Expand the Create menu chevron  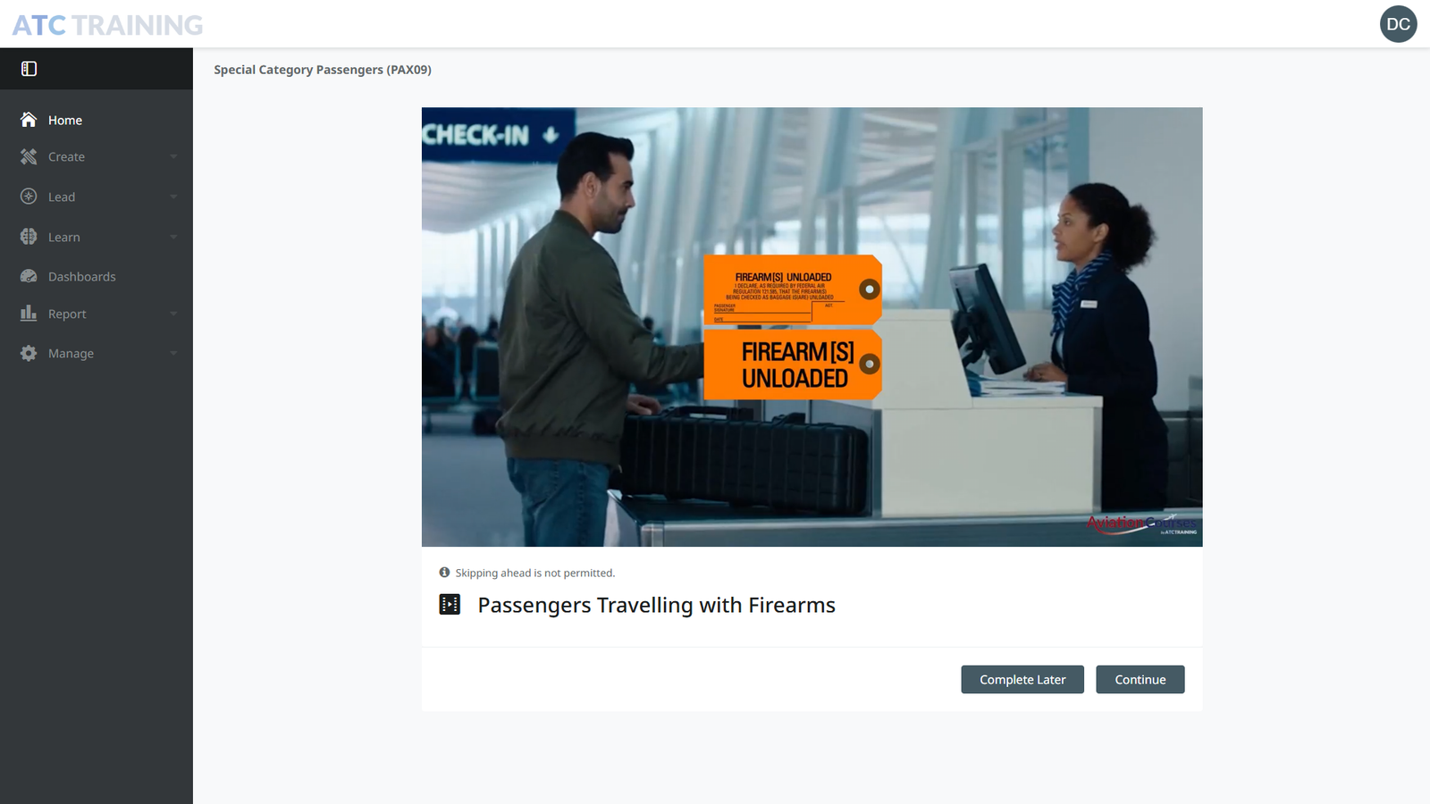coord(173,156)
